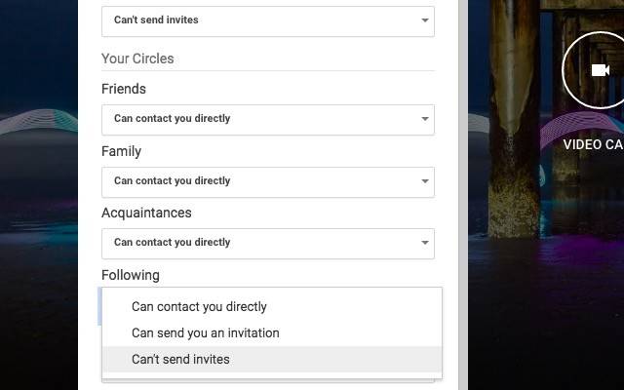The image size is (624, 390).
Task: Click the video camera icon
Action: click(600, 70)
